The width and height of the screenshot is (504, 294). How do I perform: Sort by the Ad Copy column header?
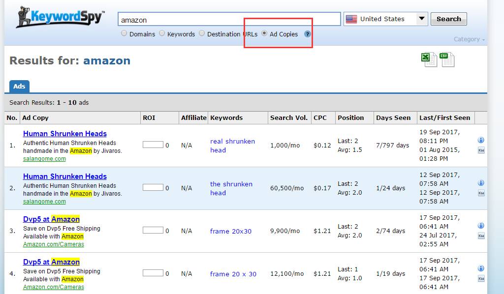click(x=35, y=118)
